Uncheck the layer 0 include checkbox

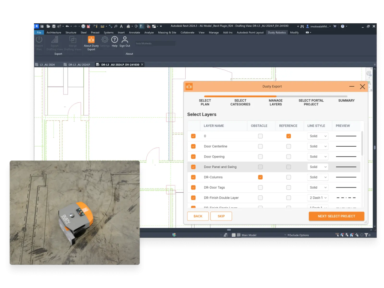tap(193, 136)
